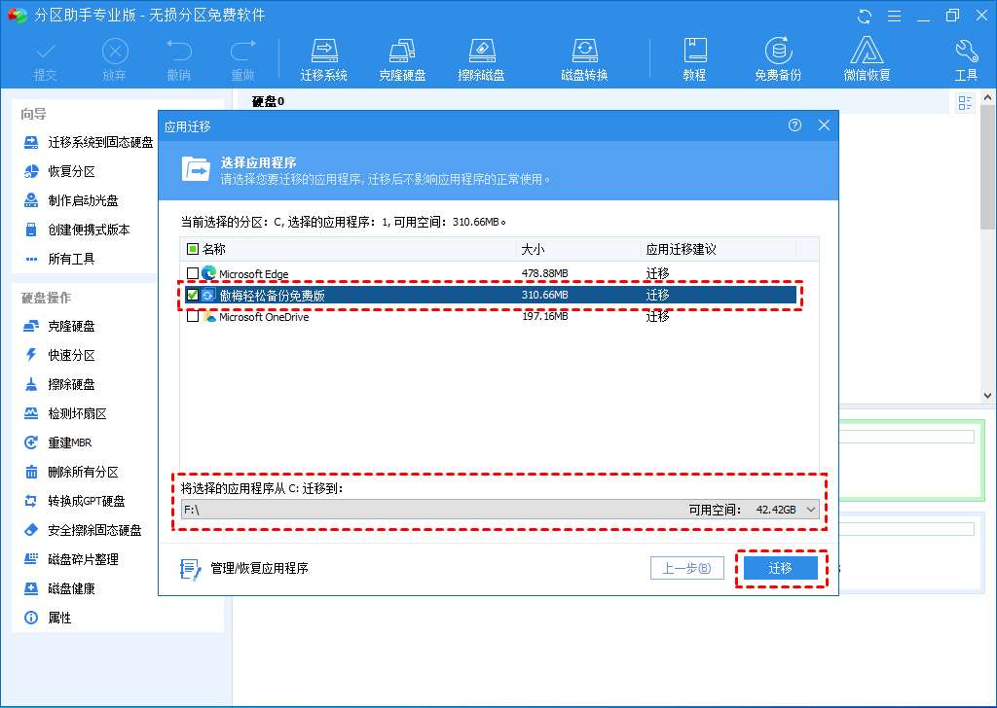997x708 pixels.
Task: Start the 磁盘转换 (Disk Convert) tool
Action: click(x=585, y=58)
